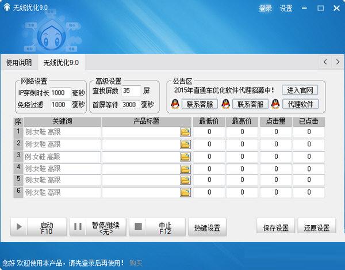This screenshot has height=270, width=345.
Task: Switch to the 使用说明 tab
Action: click(x=19, y=62)
